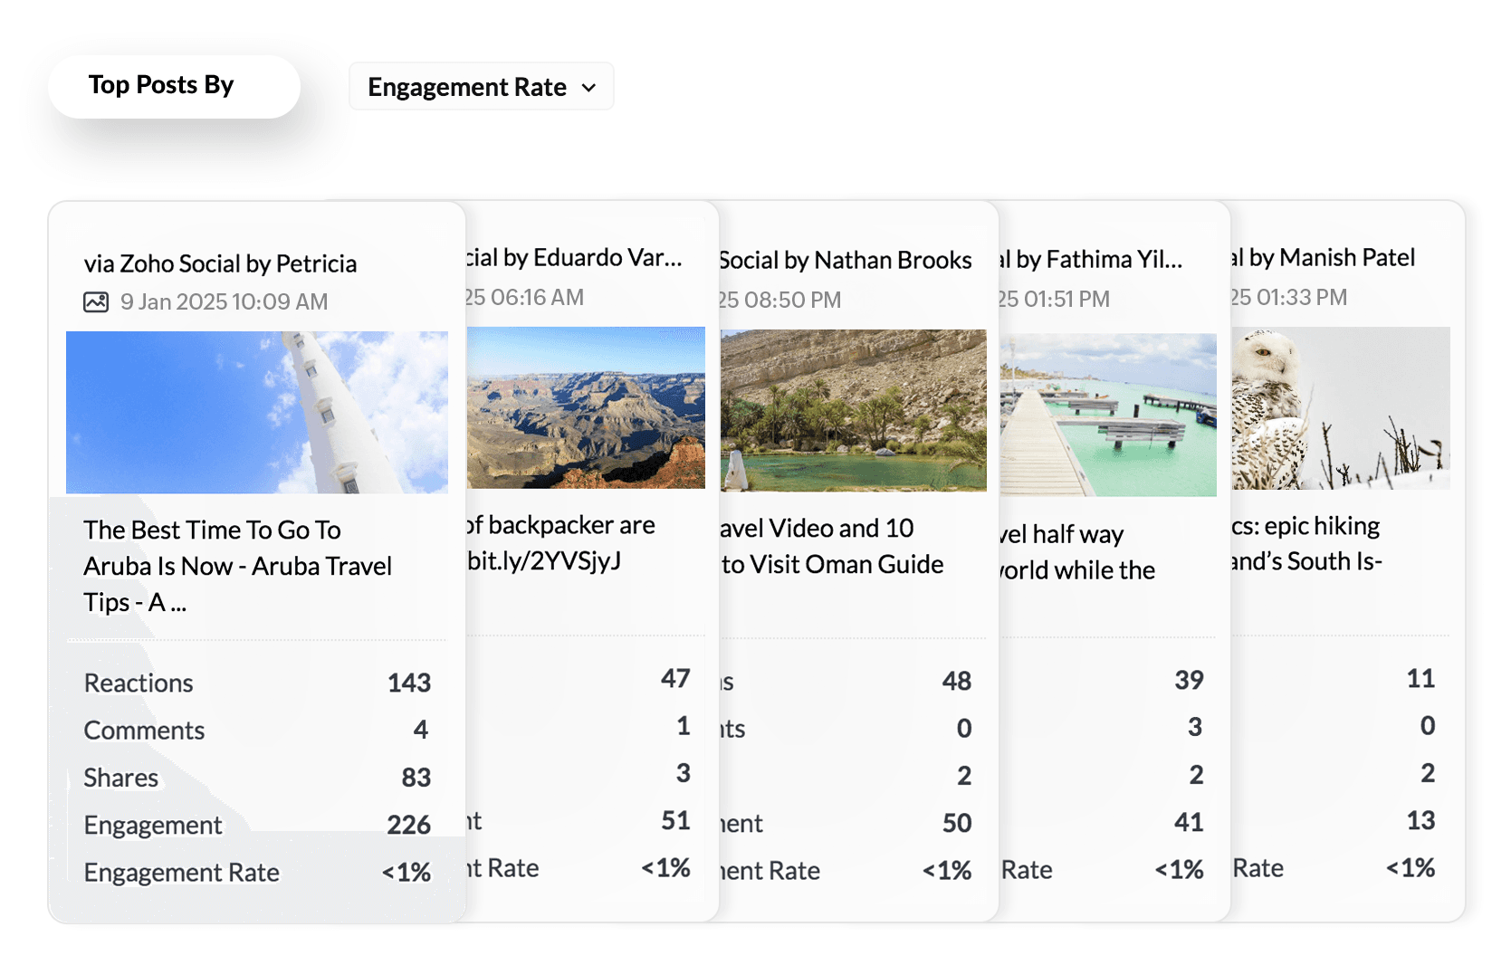Click the lighthouse post thumbnail image
This screenshot has width=1511, height=965.
[256, 412]
